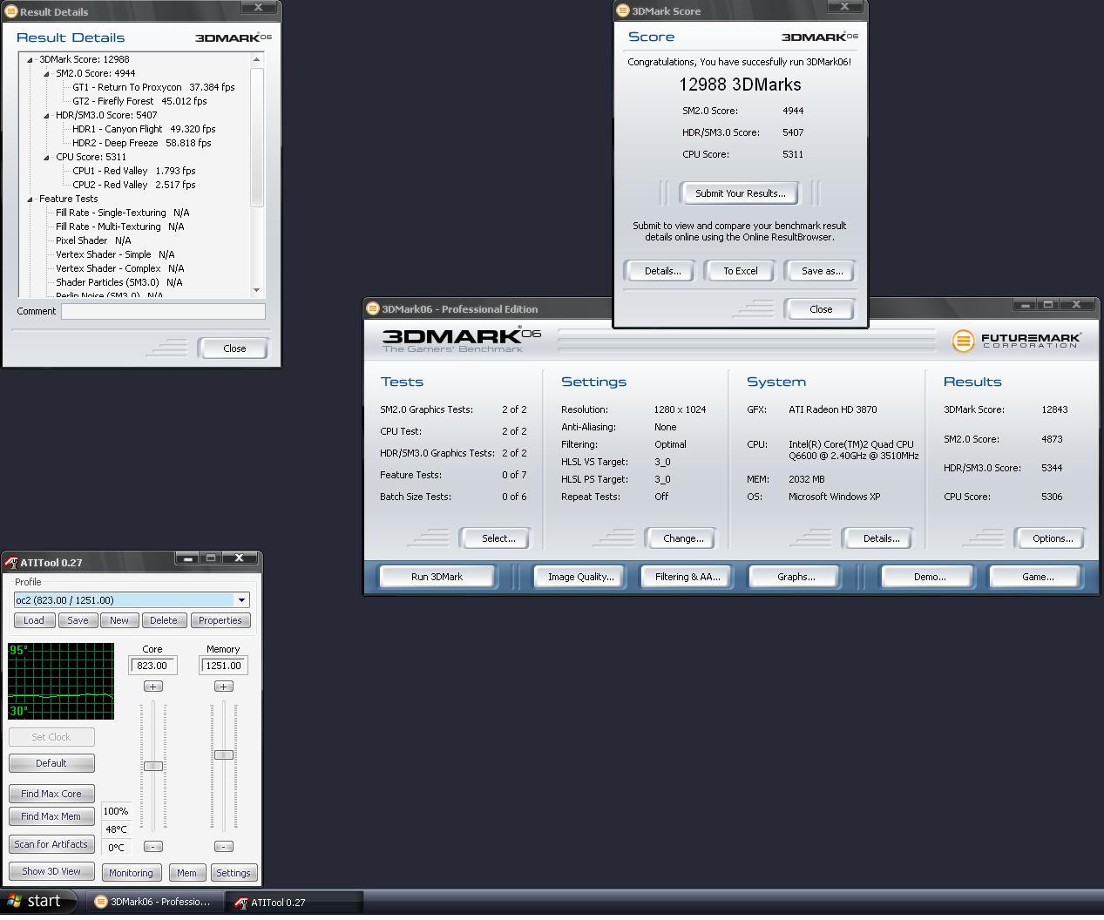Open the Windows Start menu

[38, 902]
